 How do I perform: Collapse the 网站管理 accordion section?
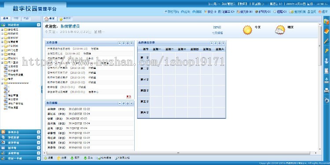(39, 25)
